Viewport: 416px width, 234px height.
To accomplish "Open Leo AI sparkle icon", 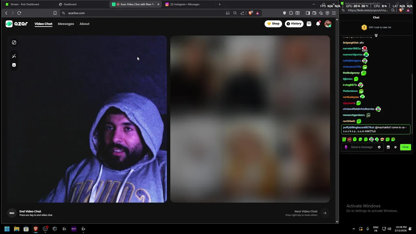I will coord(321,13).
